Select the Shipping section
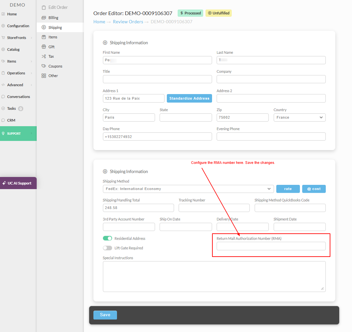Image resolution: width=352 pixels, height=332 pixels. (60, 28)
